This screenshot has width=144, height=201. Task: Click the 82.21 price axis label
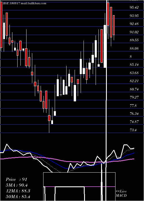tap(134, 81)
